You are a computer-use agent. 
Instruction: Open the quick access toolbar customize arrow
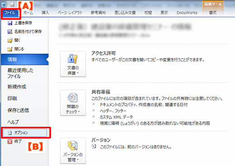click(36, 5)
